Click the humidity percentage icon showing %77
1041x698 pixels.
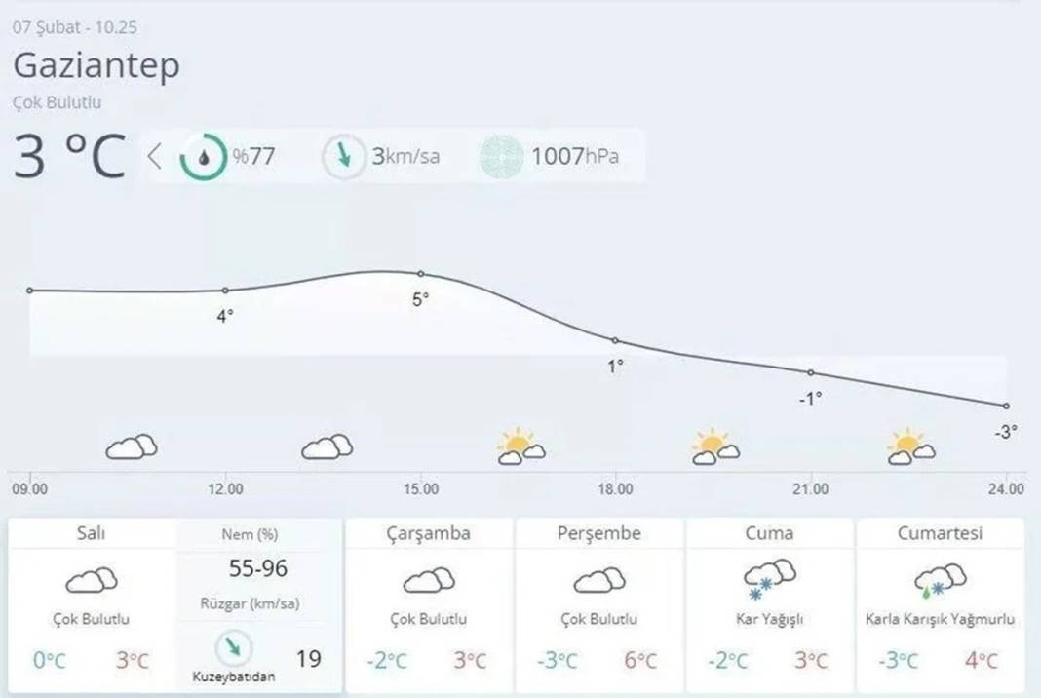(x=203, y=155)
